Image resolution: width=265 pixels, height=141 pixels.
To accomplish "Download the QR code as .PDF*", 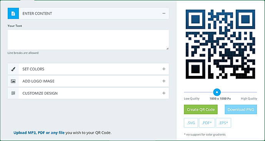I will 207,123.
